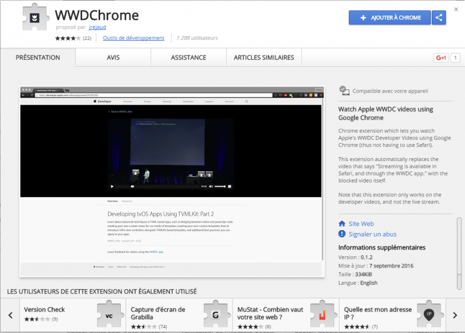Show next related extensions with right arrow

tap(455, 315)
